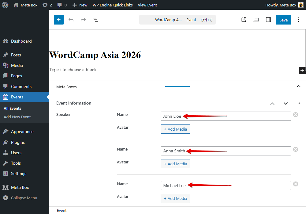The height and width of the screenshot is (214, 306).
Task: Open the Document Overview list icon
Action: click(x=95, y=20)
